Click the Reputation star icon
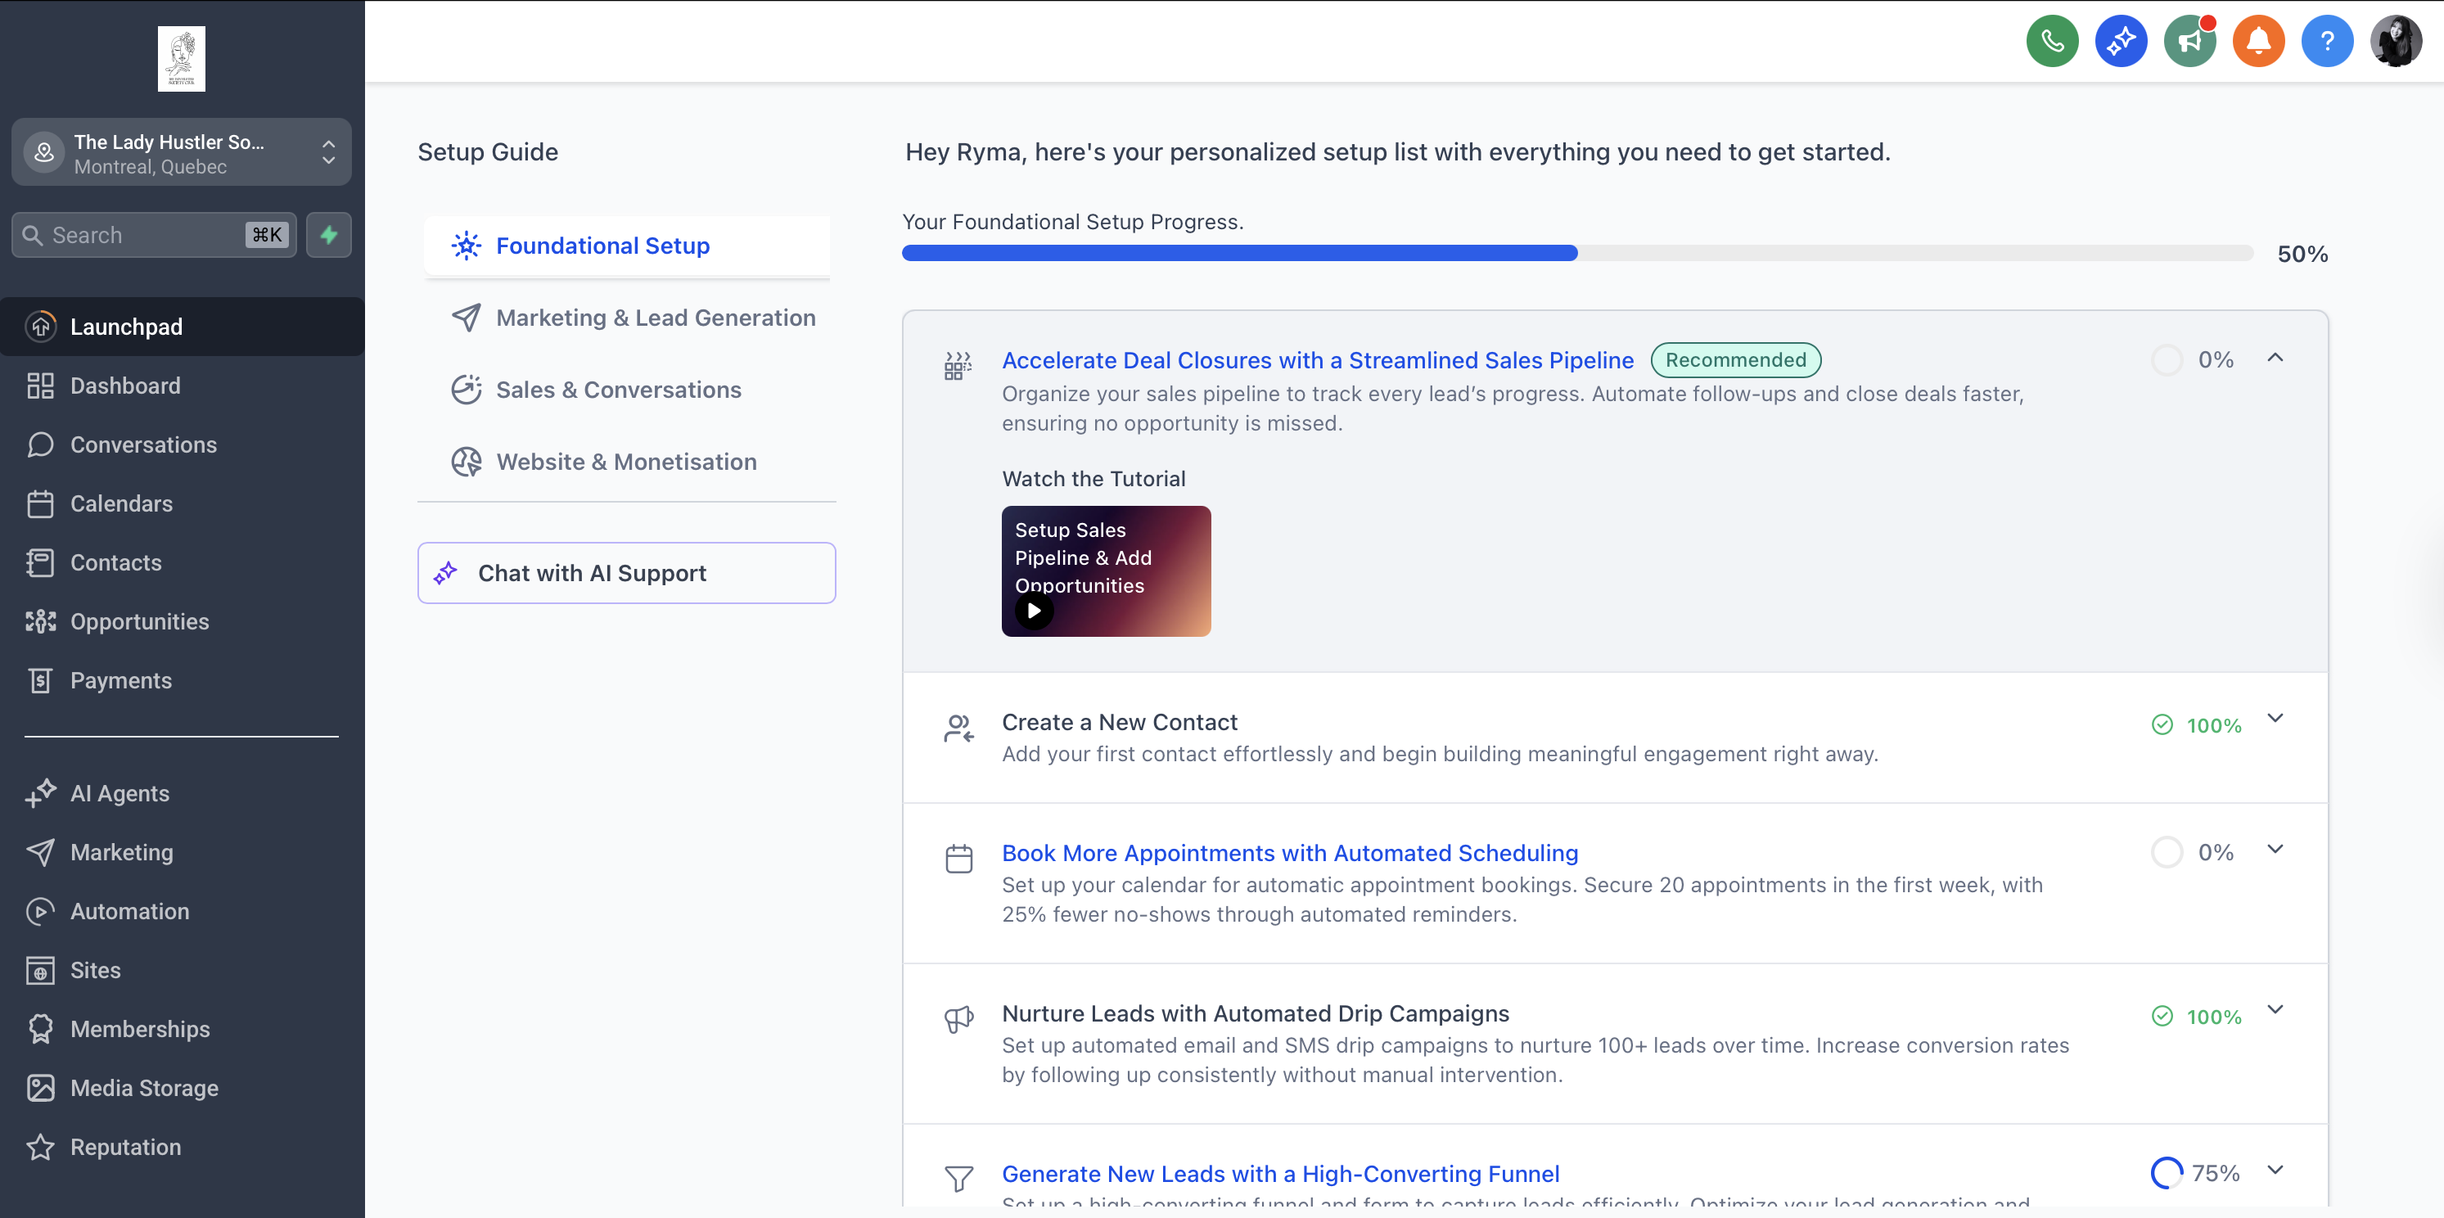This screenshot has height=1218, width=2444. (x=41, y=1147)
